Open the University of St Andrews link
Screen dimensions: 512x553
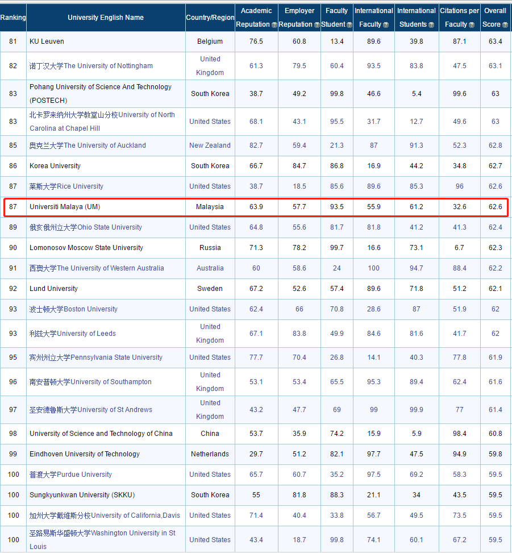coord(90,409)
